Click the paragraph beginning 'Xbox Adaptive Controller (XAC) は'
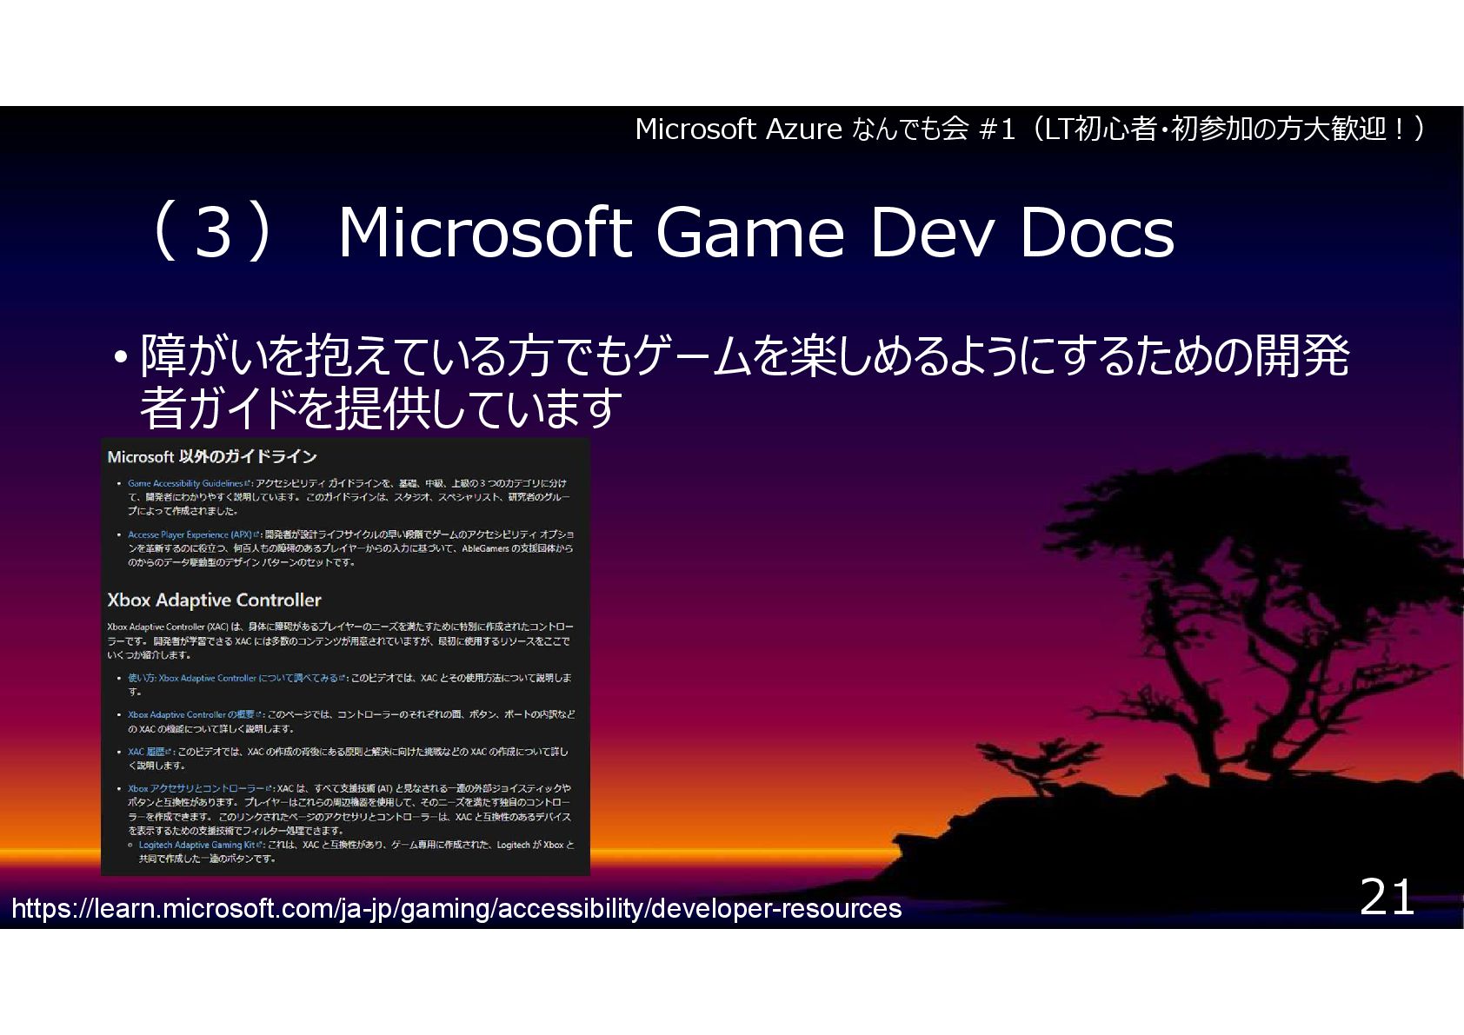Screen dimensions: 1464x1035 (x=340, y=640)
